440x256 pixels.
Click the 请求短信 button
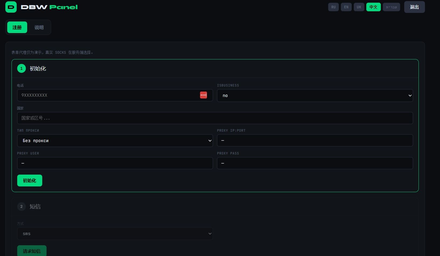pos(32,251)
